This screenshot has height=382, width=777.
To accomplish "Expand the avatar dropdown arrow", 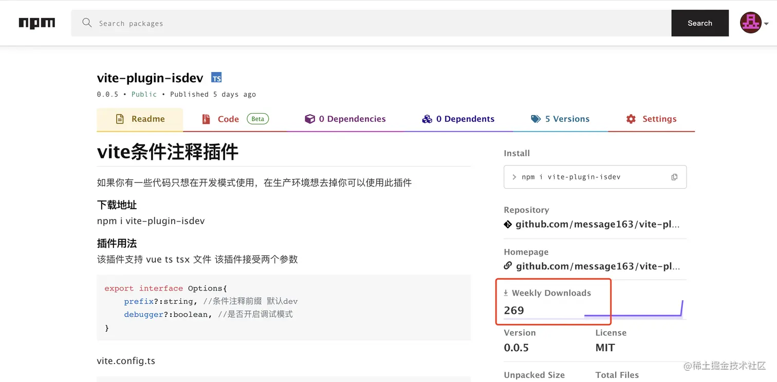I will (766, 24).
